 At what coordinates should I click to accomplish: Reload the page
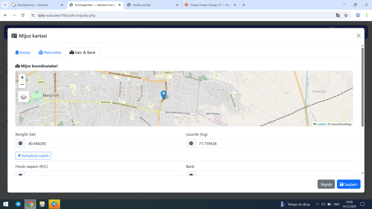coord(23,15)
